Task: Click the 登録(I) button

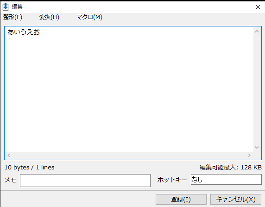Action: coord(181,199)
